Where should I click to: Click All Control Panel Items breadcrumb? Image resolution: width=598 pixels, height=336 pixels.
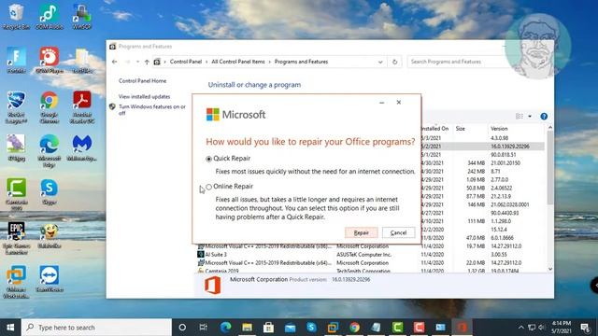click(x=238, y=62)
